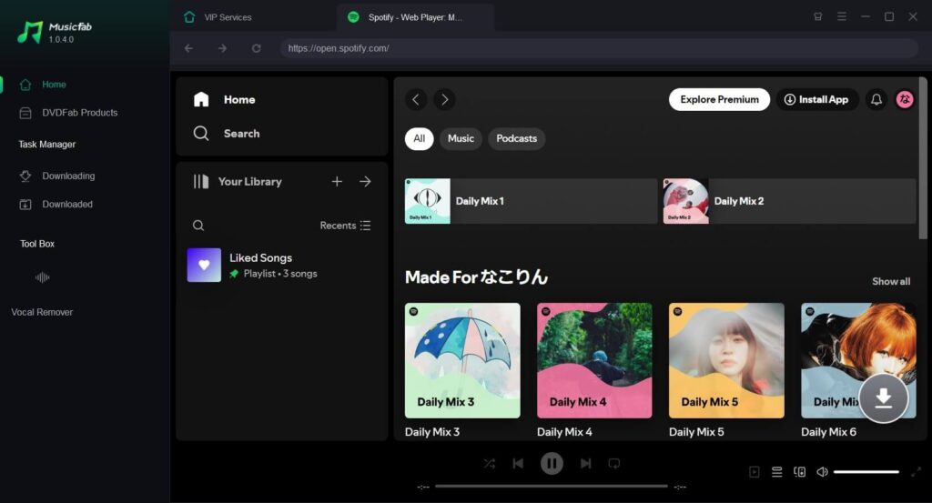932x503 pixels.
Task: Skip to previous track
Action: (x=518, y=463)
